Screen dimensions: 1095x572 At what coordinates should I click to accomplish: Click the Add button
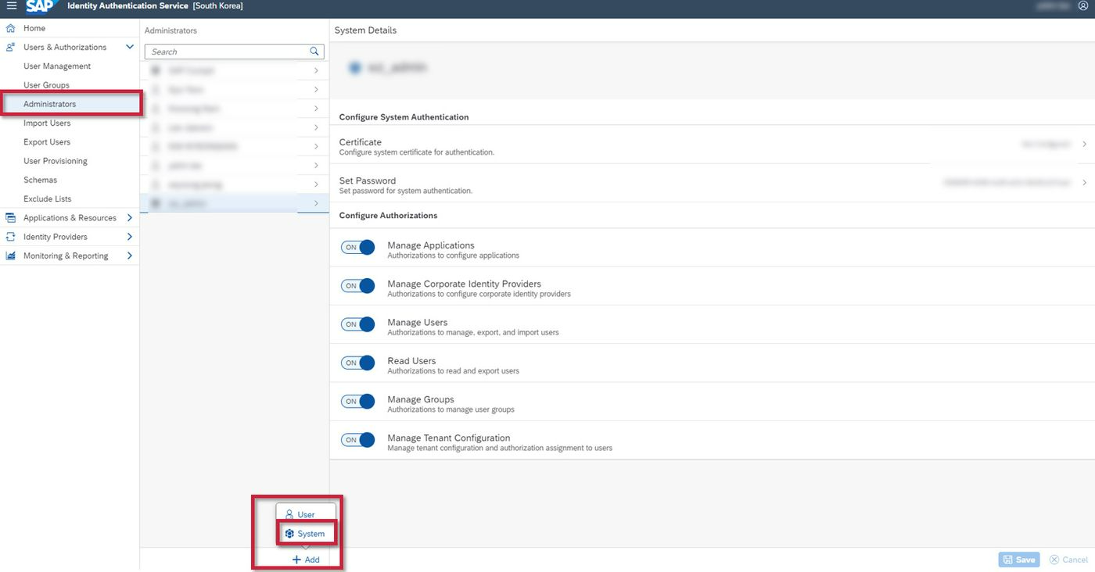(306, 559)
